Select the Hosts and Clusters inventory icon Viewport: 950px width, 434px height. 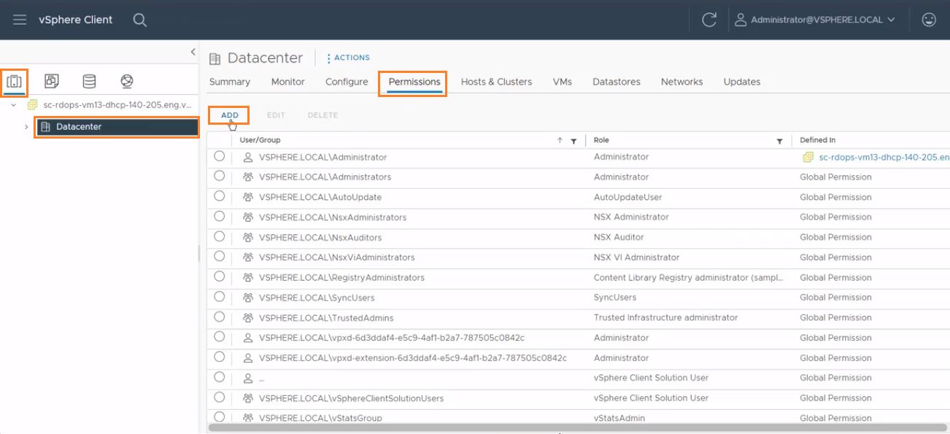(x=14, y=81)
